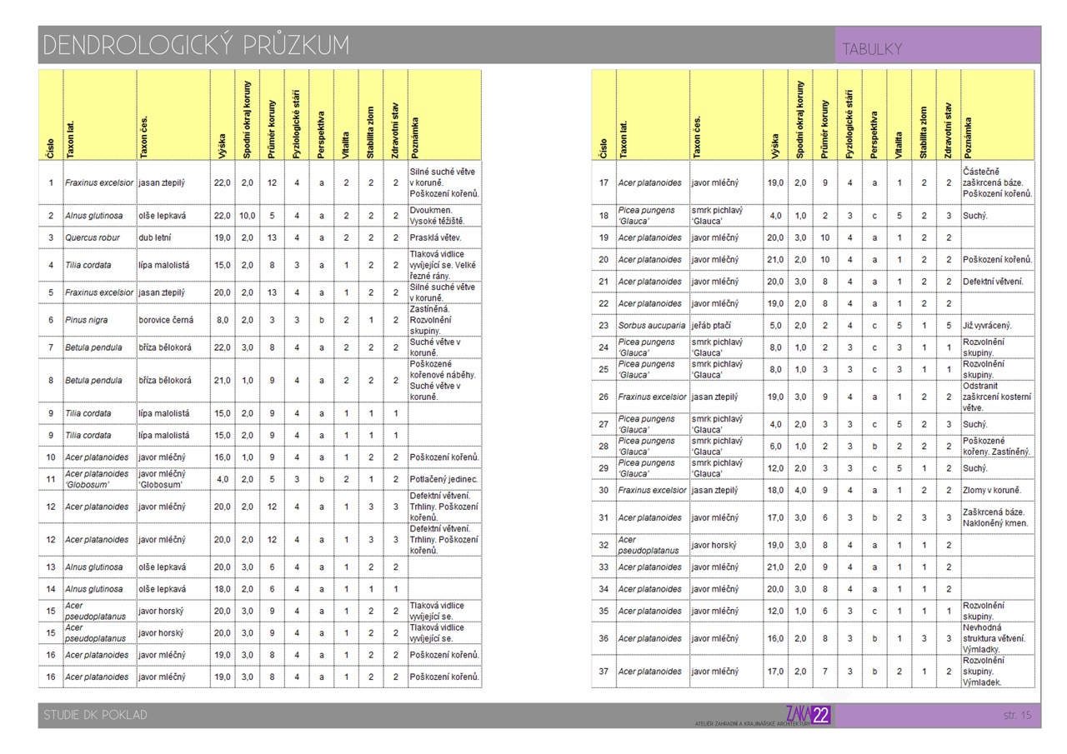Select the value 10,0 in Alnus glutinosa row
This screenshot has width=1067, height=754.
(x=247, y=216)
